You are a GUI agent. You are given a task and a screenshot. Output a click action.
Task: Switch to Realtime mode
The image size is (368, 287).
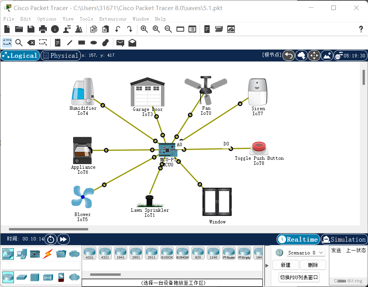298,239
